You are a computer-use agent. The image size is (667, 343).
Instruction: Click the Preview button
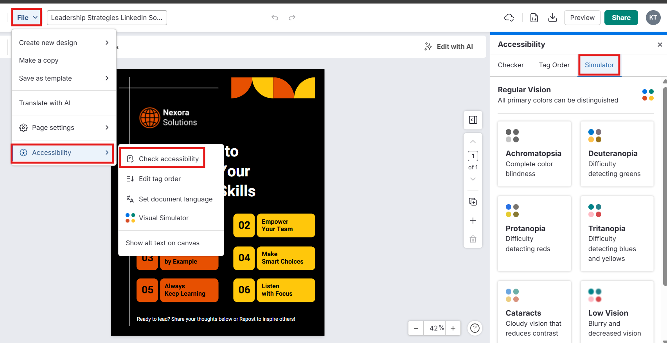582,18
